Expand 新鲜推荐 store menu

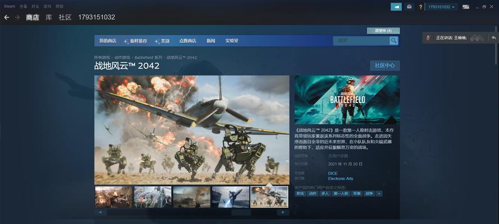coord(135,41)
